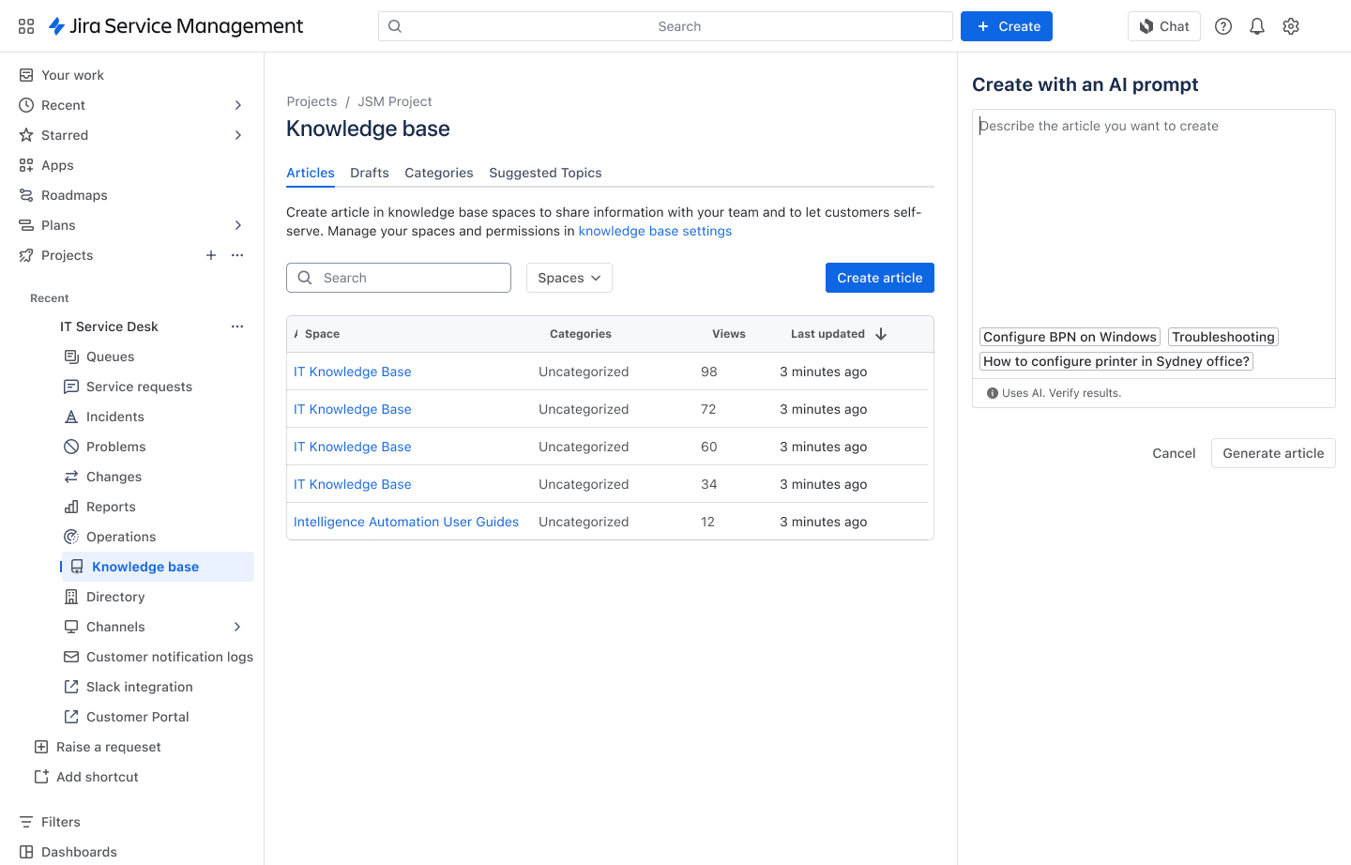Open Dashboards in the sidebar
The height and width of the screenshot is (865, 1351).
pos(79,852)
